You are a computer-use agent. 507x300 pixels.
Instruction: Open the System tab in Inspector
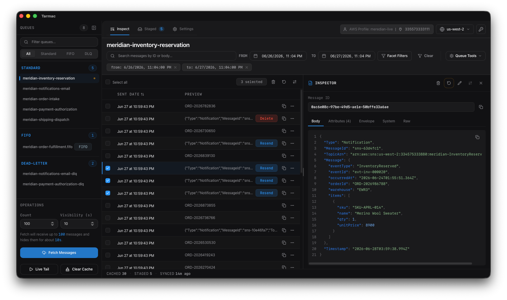389,121
